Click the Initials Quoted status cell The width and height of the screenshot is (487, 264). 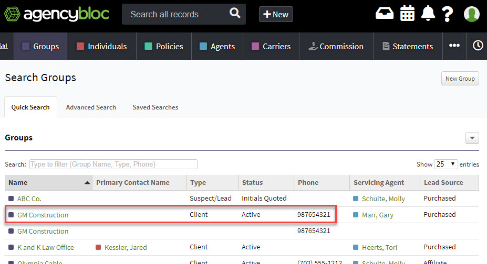pyautogui.click(x=264, y=199)
